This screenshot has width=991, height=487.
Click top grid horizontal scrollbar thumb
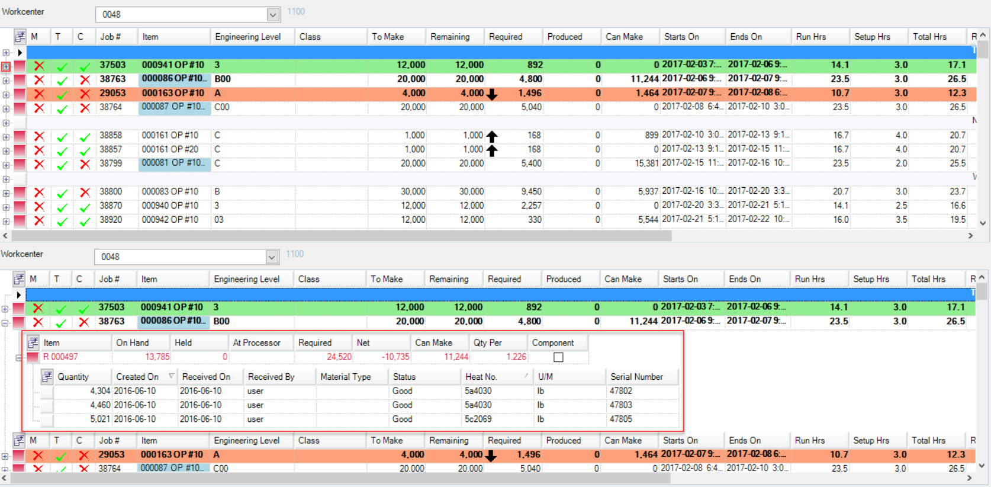(x=340, y=235)
